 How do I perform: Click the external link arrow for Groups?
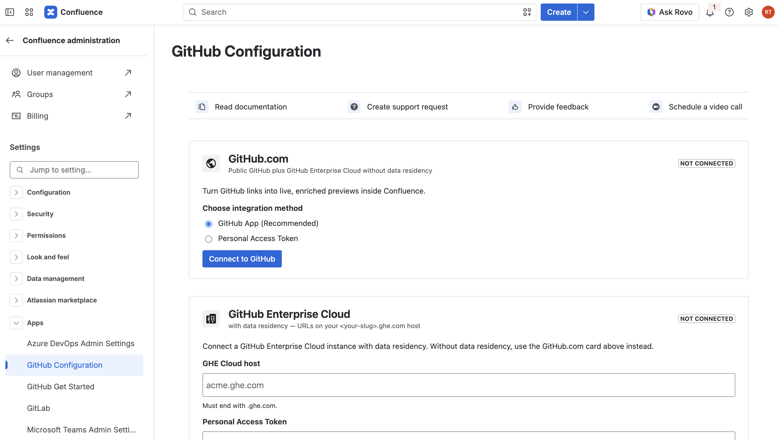click(128, 94)
